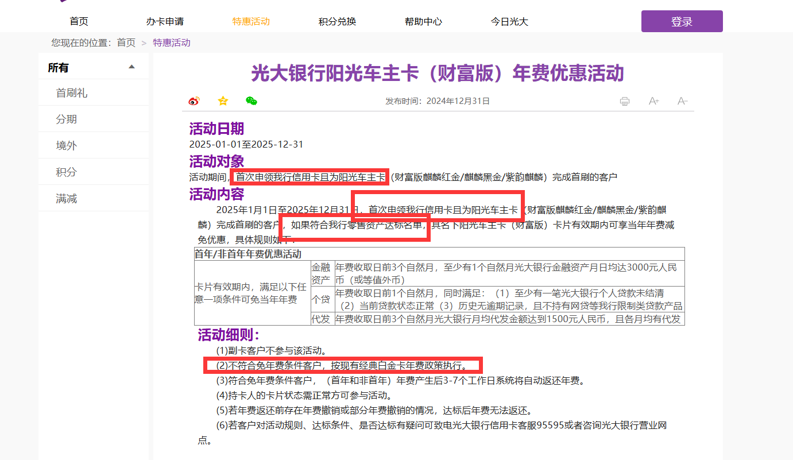Click the 代发 table cell
793x460 pixels.
pos(322,319)
